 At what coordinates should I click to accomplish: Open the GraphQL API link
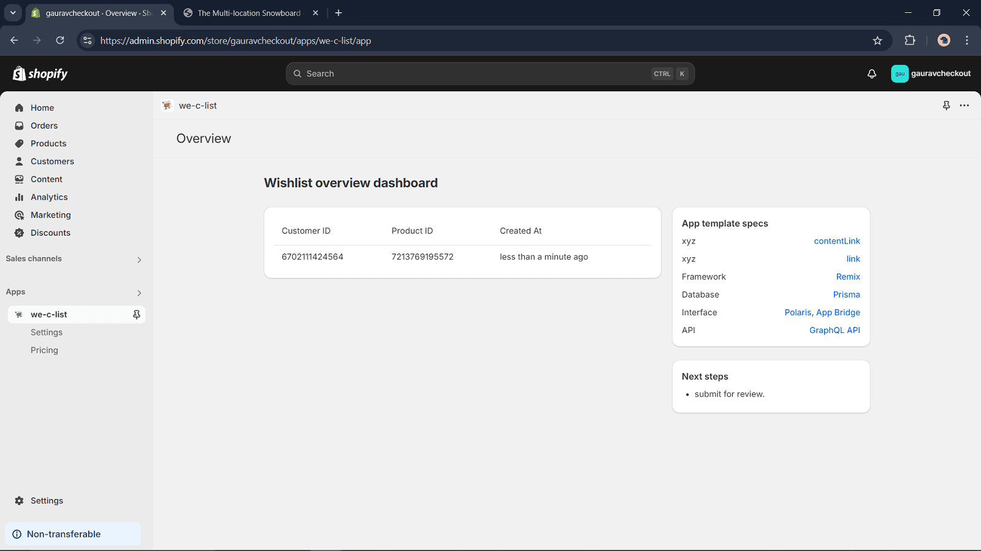pyautogui.click(x=834, y=330)
